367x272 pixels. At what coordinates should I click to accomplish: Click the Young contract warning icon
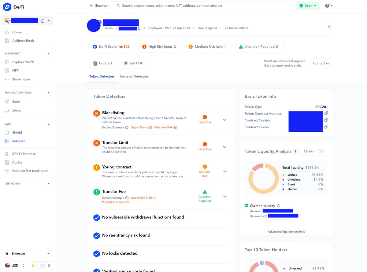[x=97, y=167]
